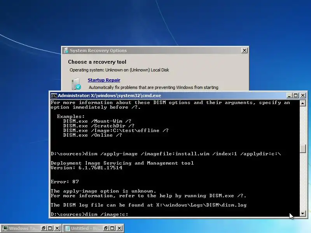311x233 pixels.
Task: Click the System Recovery Options title icon
Action: point(66,50)
